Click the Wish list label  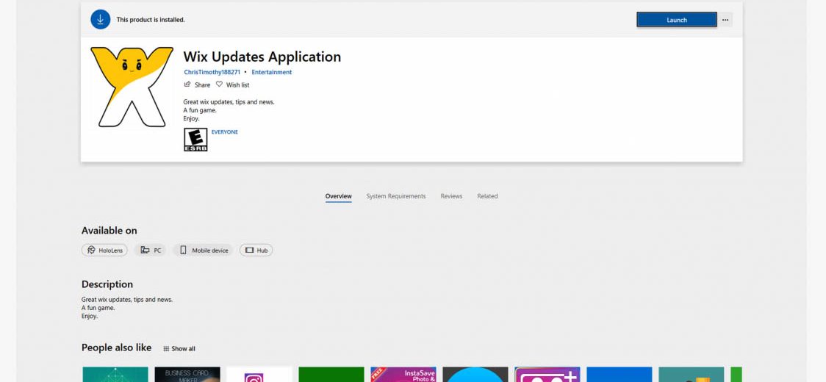tap(237, 84)
